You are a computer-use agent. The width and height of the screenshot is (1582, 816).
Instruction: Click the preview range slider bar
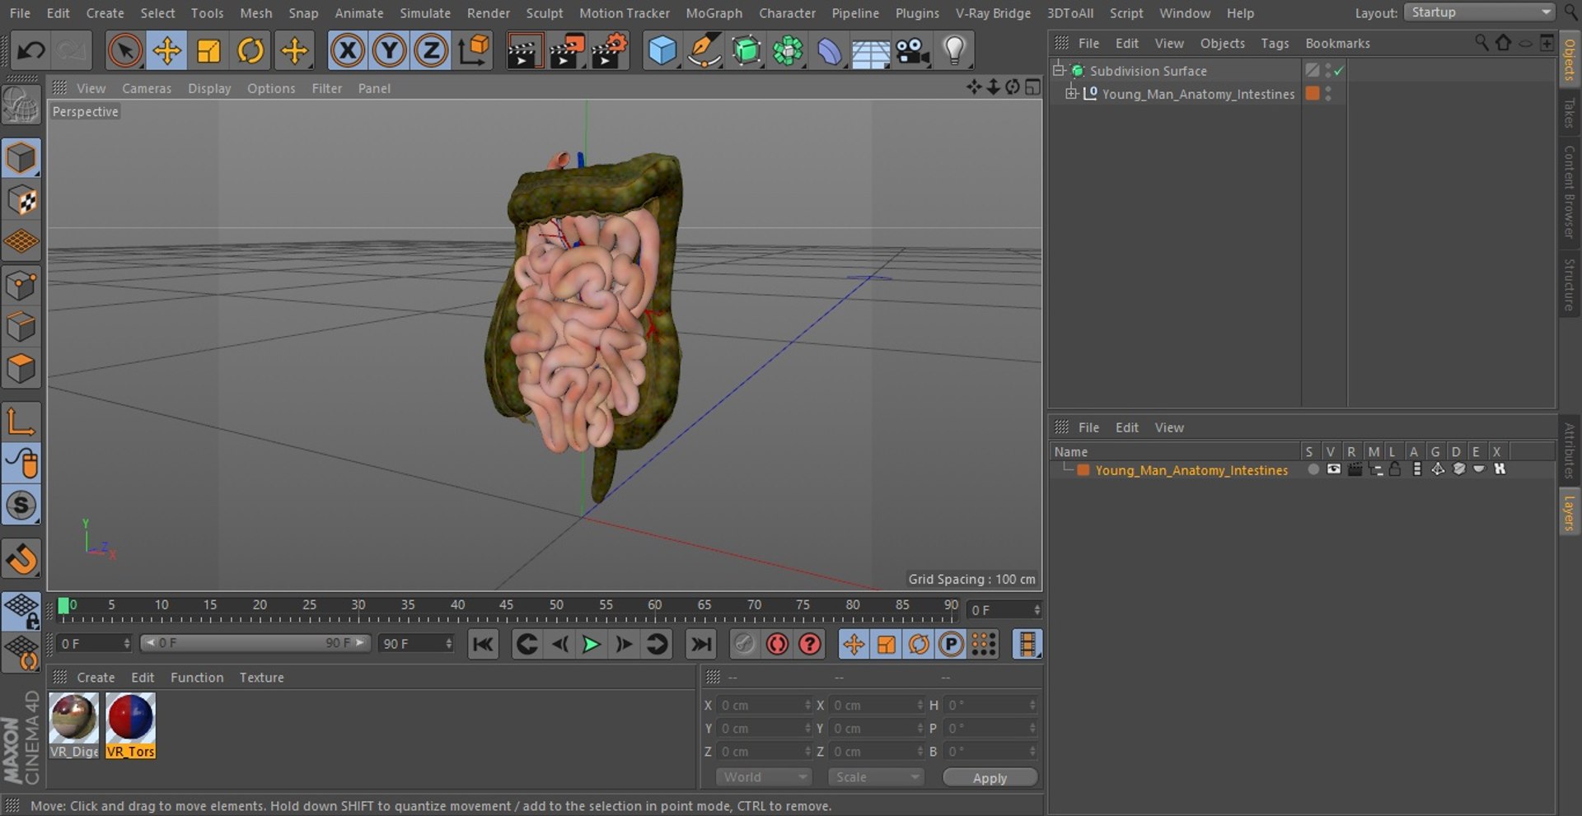coord(255,643)
